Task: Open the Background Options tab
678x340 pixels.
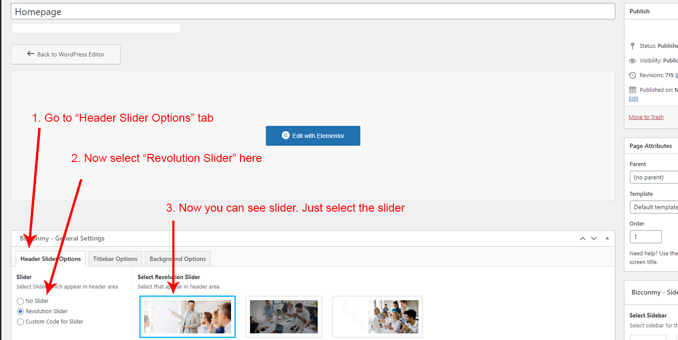Action: click(x=178, y=259)
